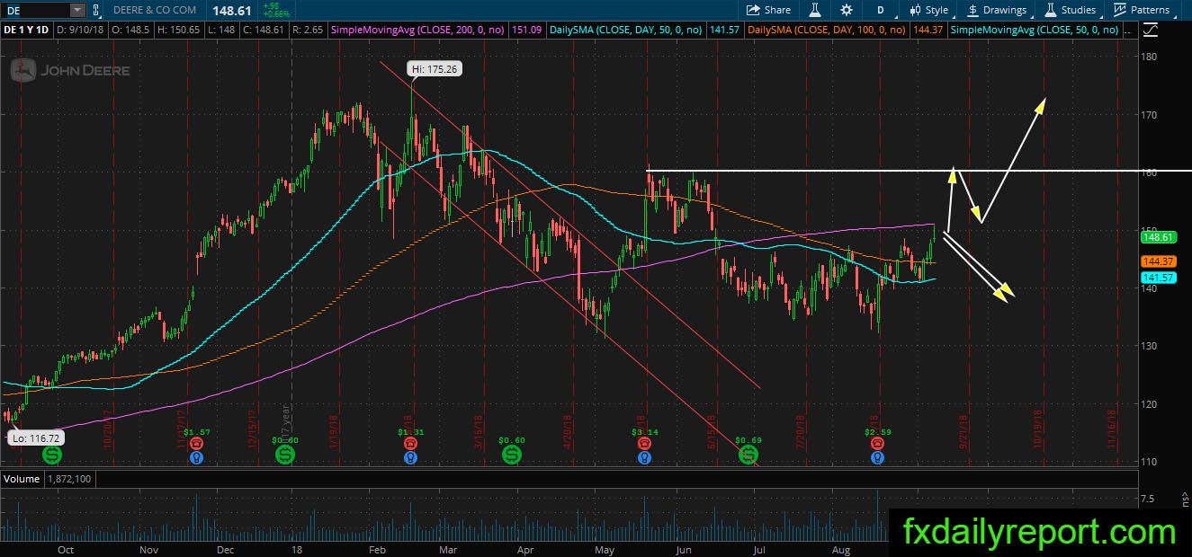This screenshot has height=557, width=1192.
Task: Click the blue lightbulb icon in November
Action: 195,457
